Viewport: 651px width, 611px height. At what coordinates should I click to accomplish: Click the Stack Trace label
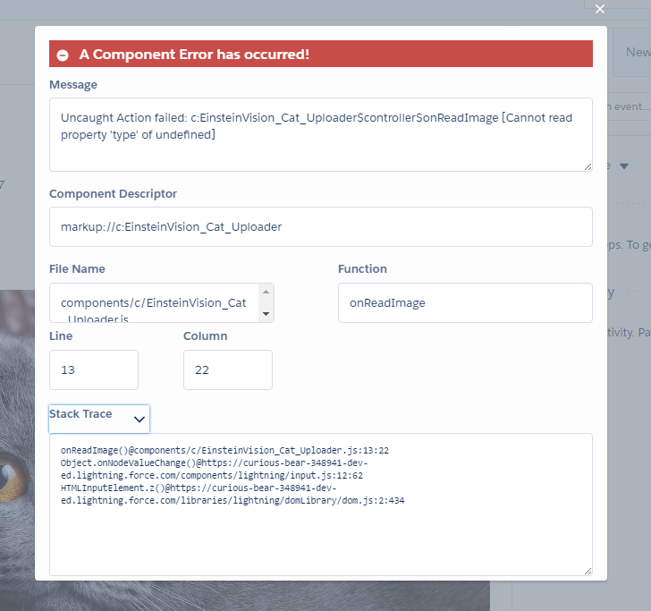tap(80, 414)
